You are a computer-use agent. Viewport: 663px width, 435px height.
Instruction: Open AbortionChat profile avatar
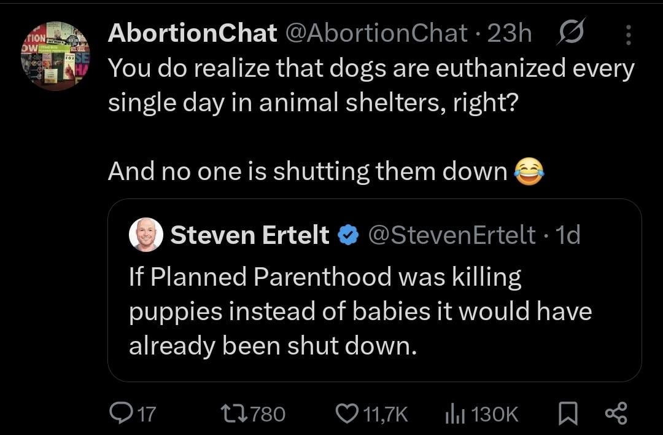pyautogui.click(x=55, y=55)
